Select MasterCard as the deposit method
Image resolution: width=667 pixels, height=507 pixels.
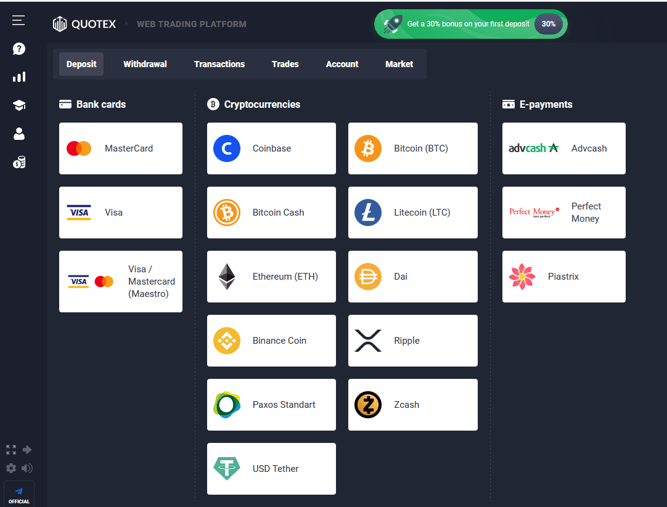[121, 148]
